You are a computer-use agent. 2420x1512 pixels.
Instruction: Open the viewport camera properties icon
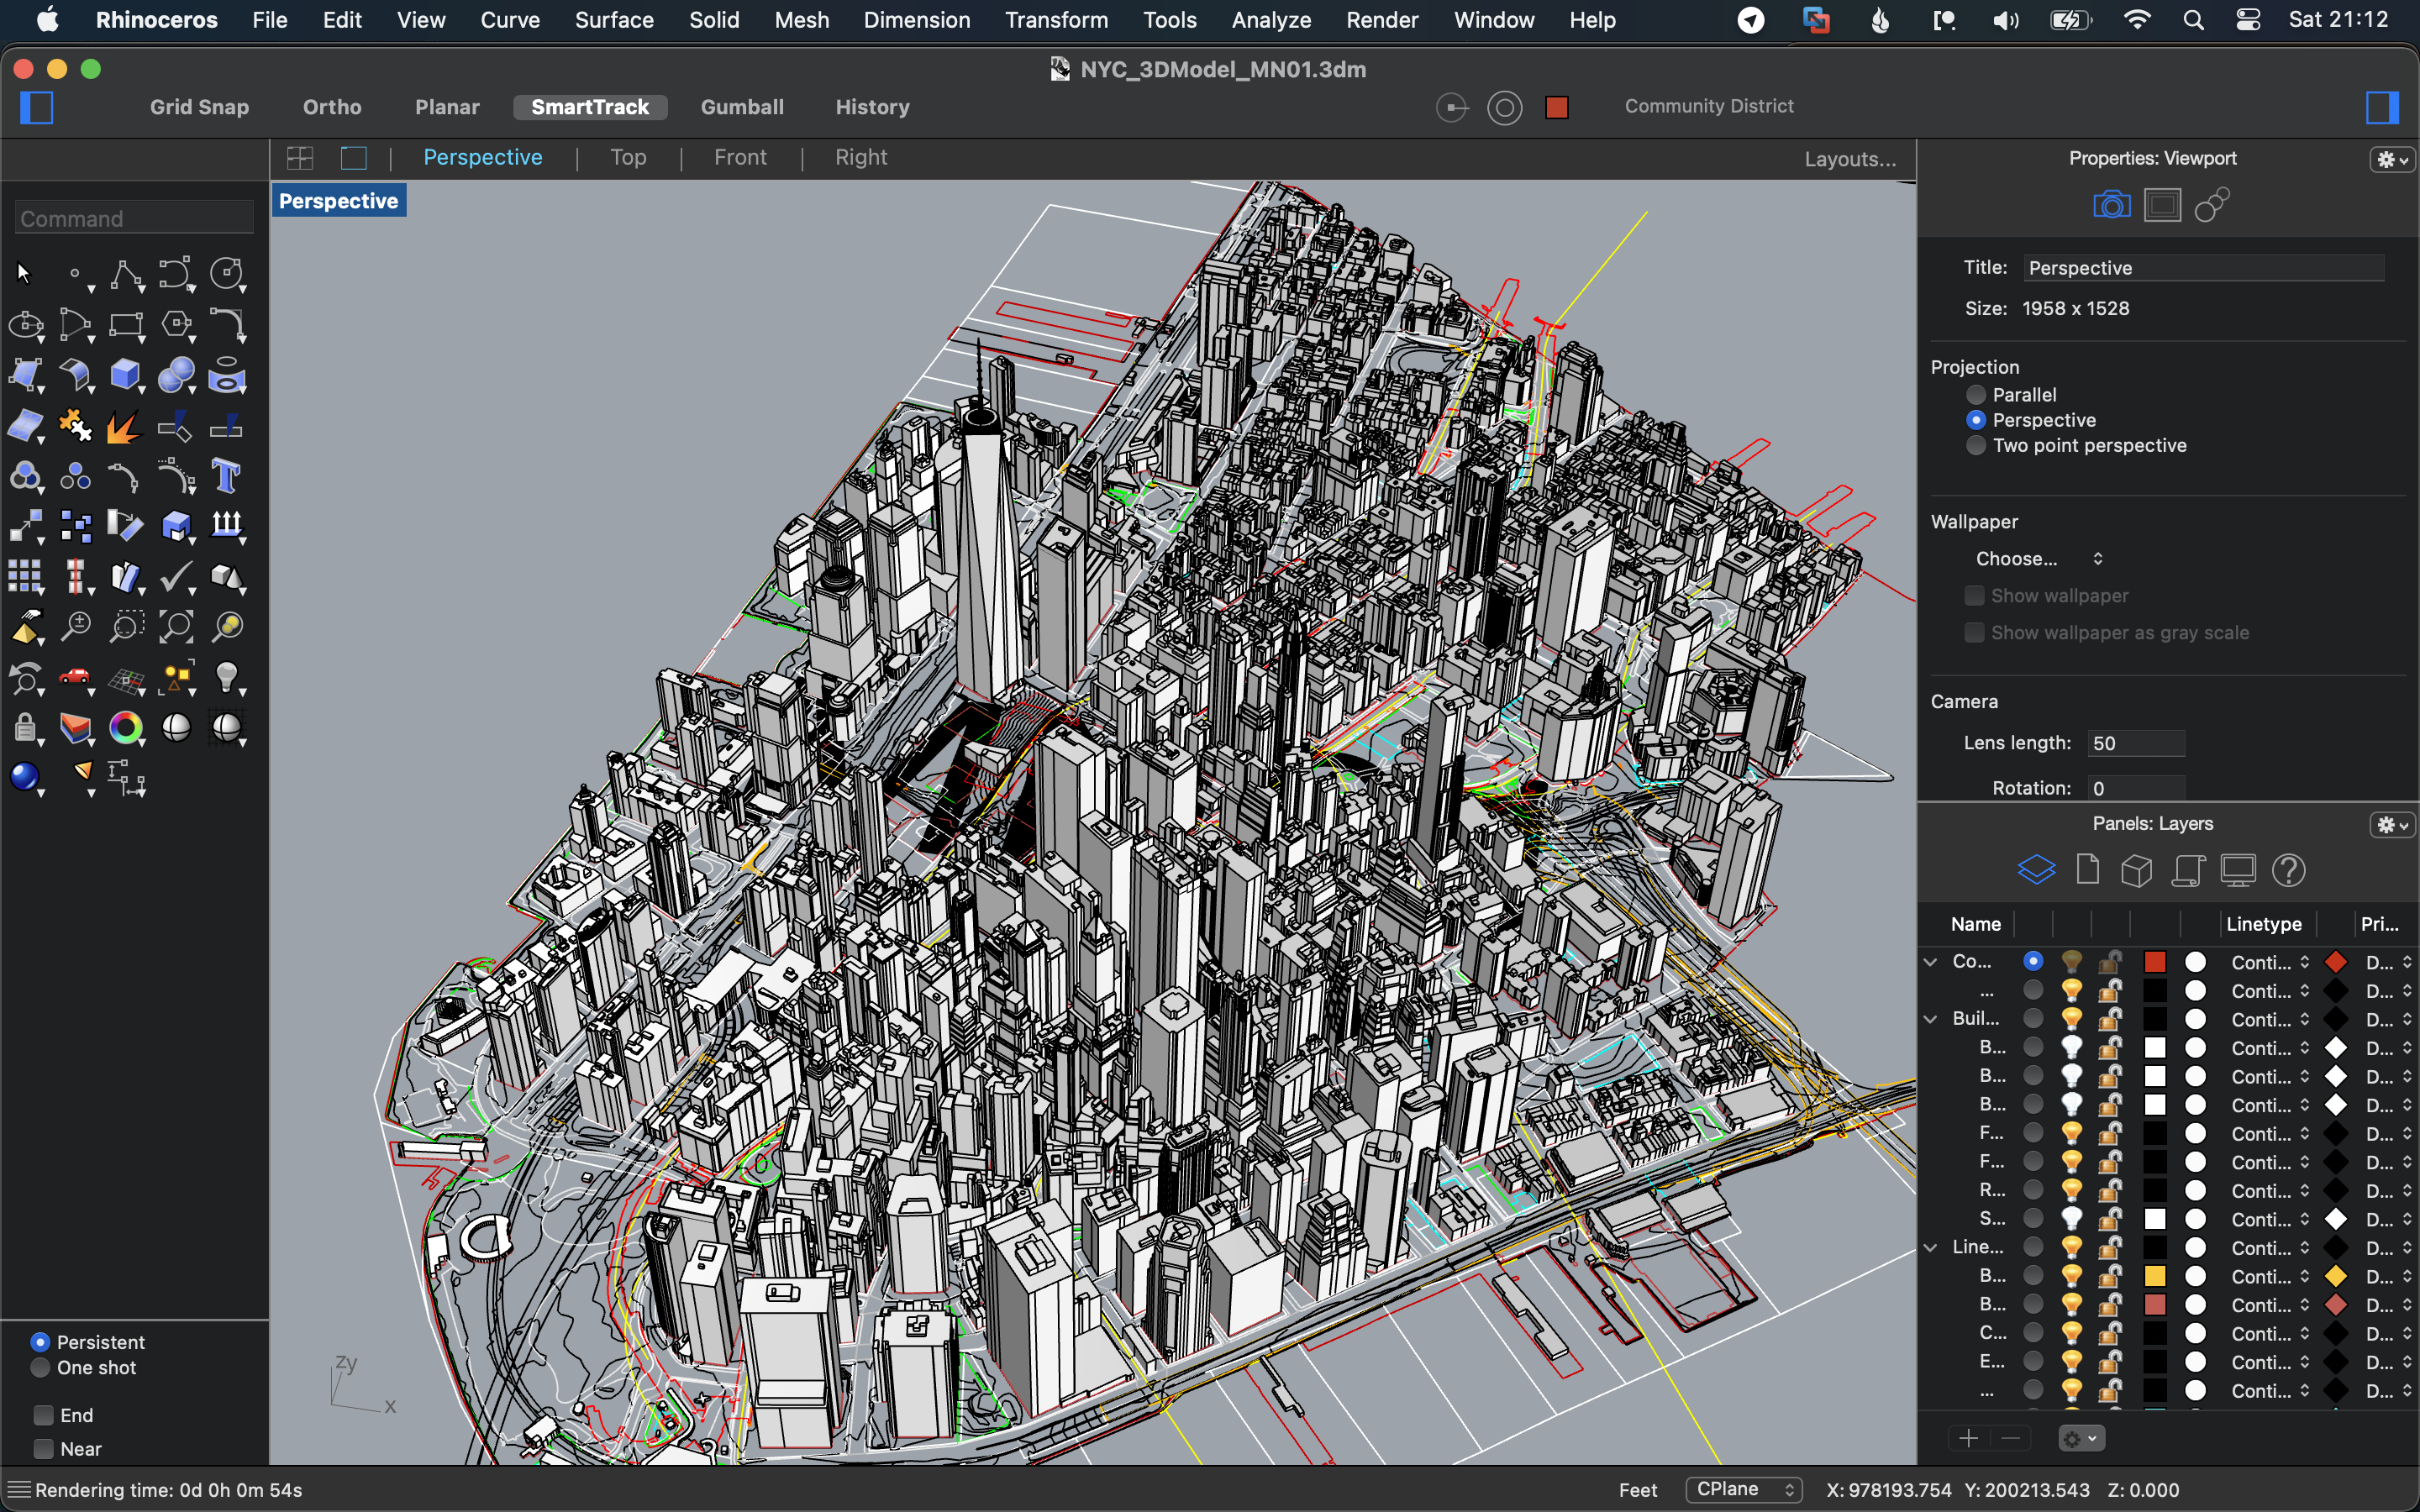tap(2111, 205)
